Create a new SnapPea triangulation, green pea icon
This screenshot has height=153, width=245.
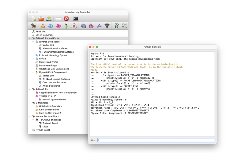[66, 26]
